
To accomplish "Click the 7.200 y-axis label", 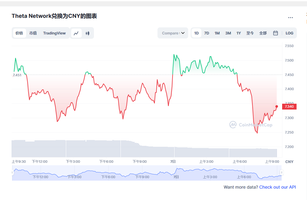I will click(x=289, y=147).
